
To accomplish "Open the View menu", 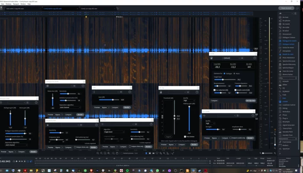I will pyautogui.click(x=3, y=4).
